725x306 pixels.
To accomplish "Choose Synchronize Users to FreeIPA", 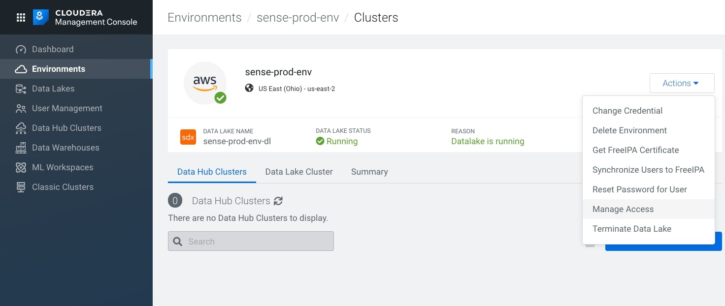I will [x=648, y=170].
